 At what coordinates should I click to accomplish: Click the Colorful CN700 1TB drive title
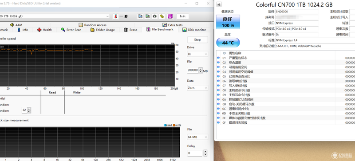[294, 4]
